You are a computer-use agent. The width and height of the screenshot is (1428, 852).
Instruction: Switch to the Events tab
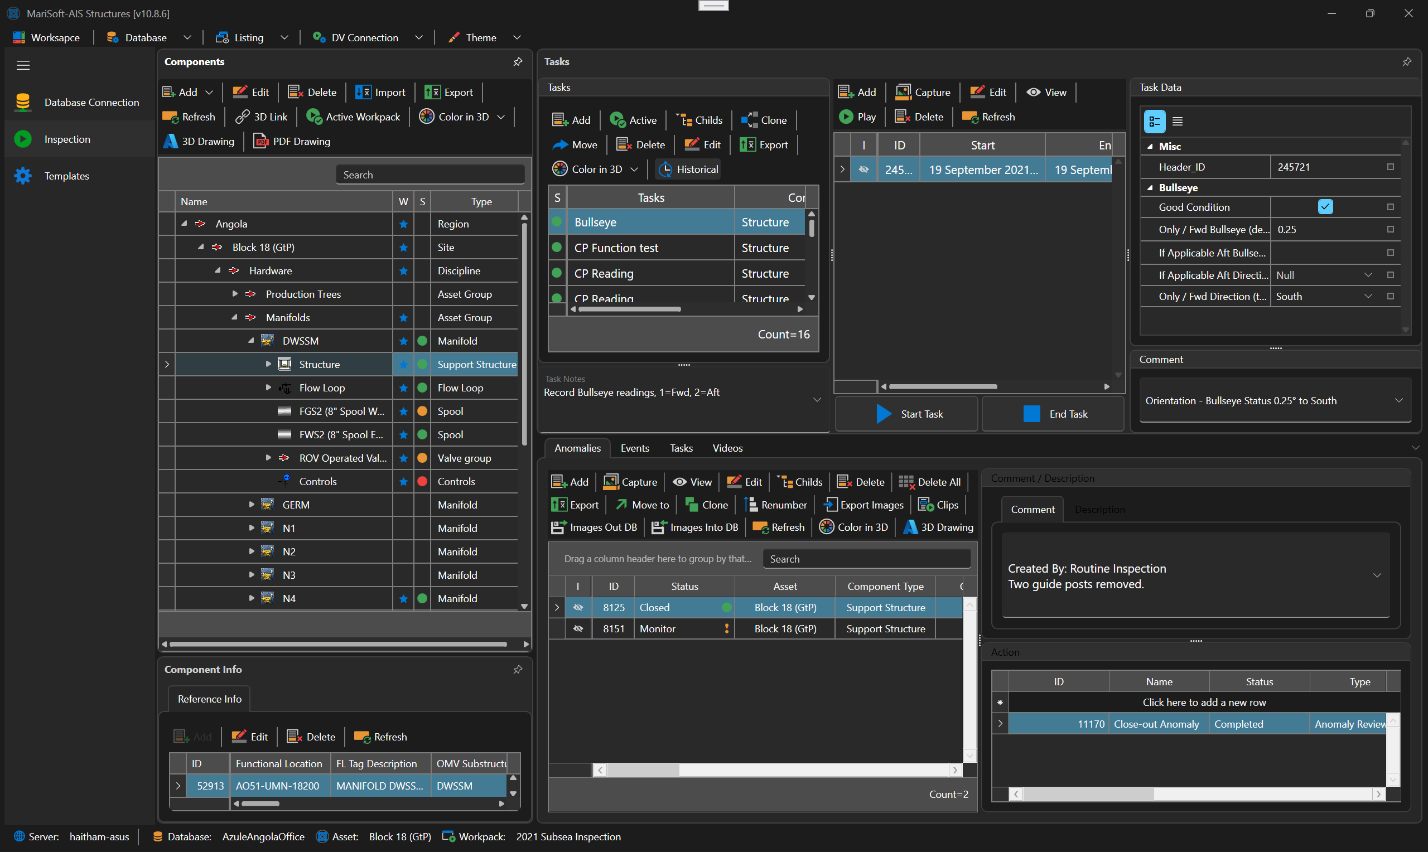tap(634, 448)
